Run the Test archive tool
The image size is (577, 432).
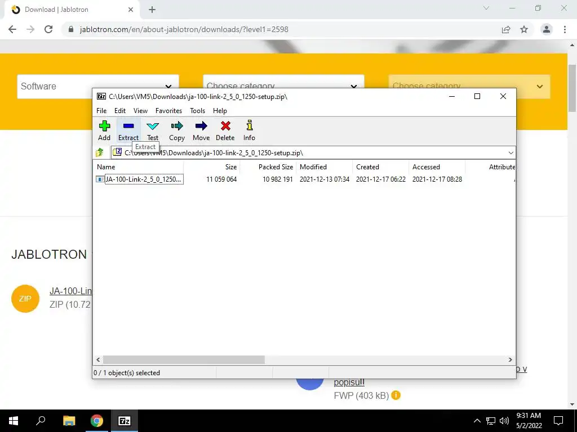153,130
